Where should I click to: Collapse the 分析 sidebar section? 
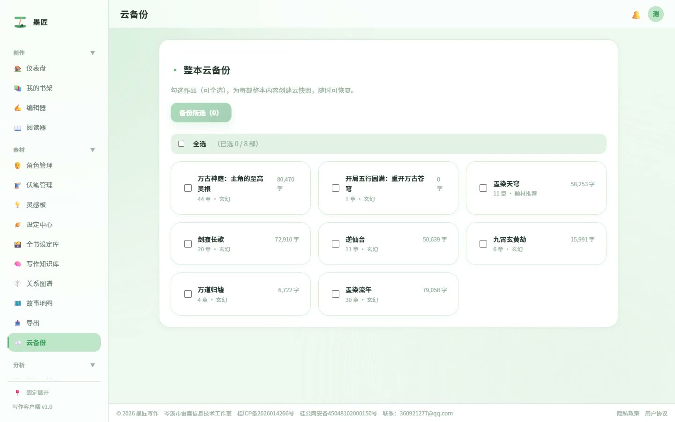(x=93, y=365)
